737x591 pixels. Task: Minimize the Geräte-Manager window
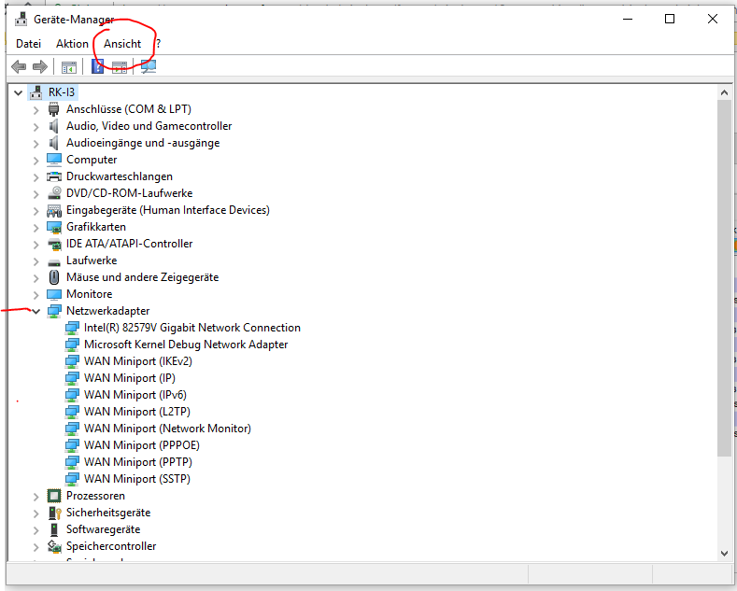pyautogui.click(x=628, y=19)
